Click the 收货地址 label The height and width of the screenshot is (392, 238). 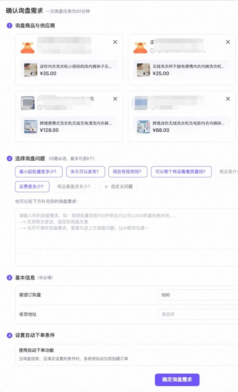coord(28,314)
